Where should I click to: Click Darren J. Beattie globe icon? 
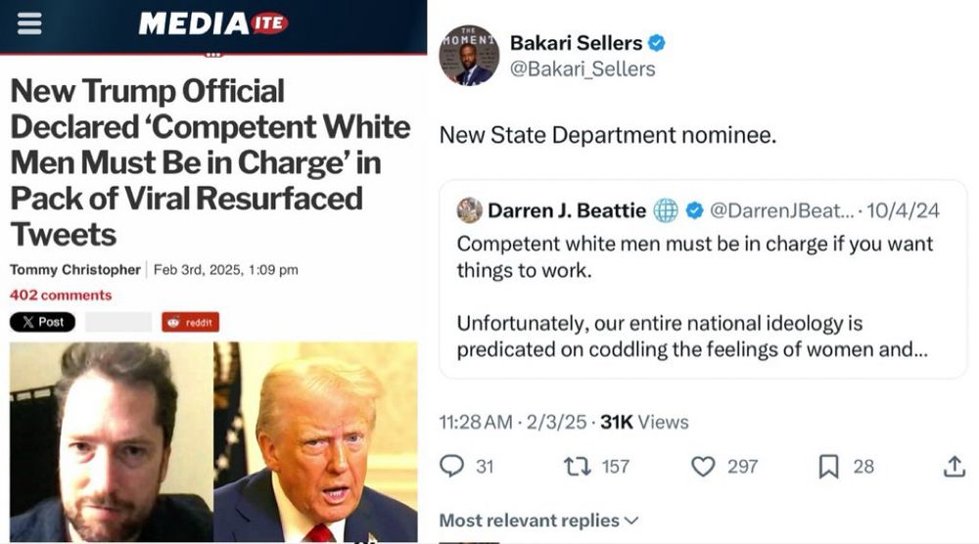pos(666,211)
